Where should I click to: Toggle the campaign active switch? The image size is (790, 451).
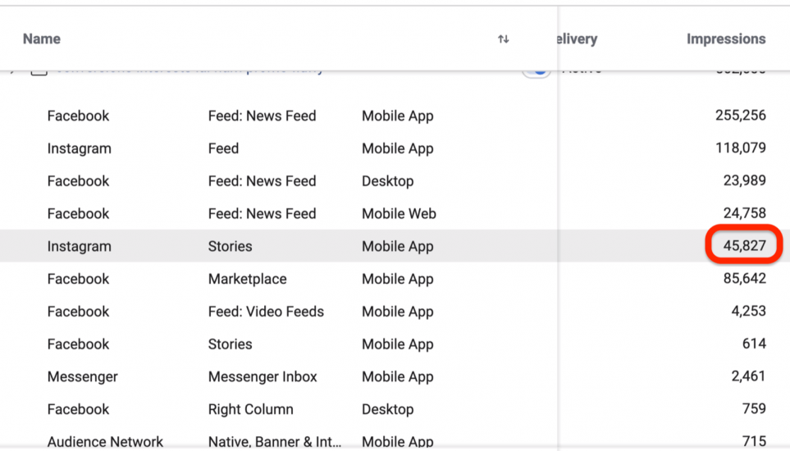click(537, 71)
